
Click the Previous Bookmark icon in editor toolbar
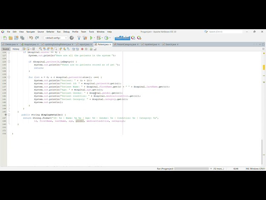tap(61, 49)
